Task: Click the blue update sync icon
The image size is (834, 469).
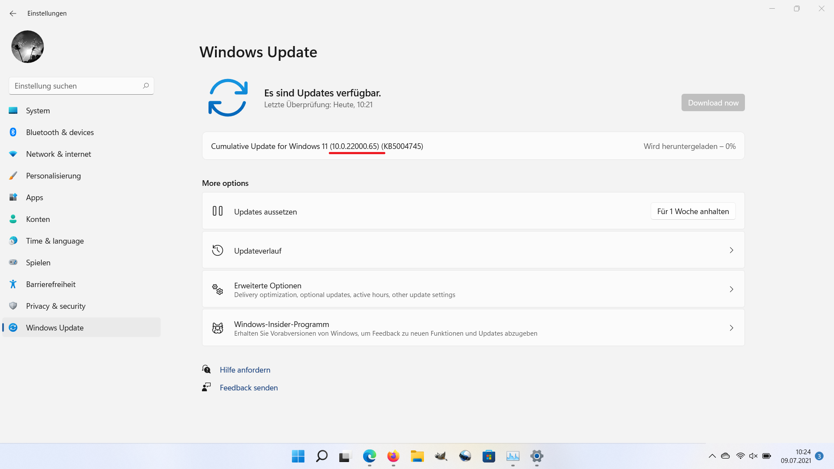Action: click(x=228, y=98)
